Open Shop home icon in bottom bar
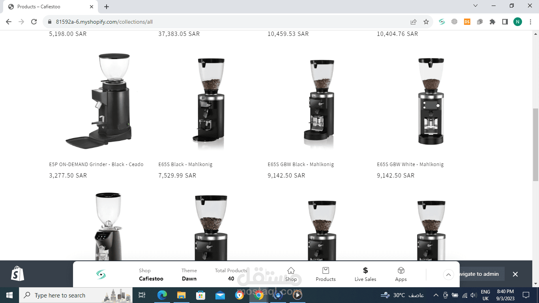The height and width of the screenshot is (303, 539). click(x=291, y=274)
